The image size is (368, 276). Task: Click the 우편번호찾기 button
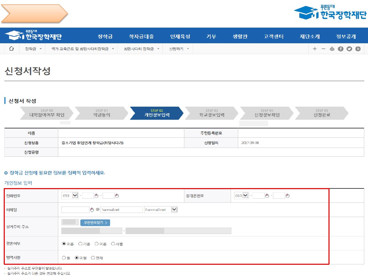coord(95,223)
